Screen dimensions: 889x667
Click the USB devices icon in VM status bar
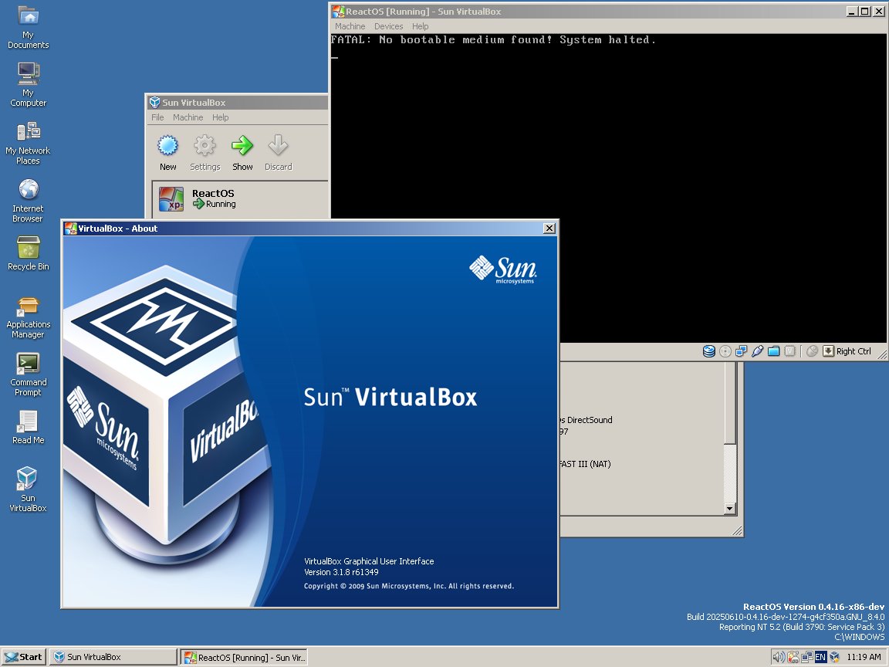758,351
